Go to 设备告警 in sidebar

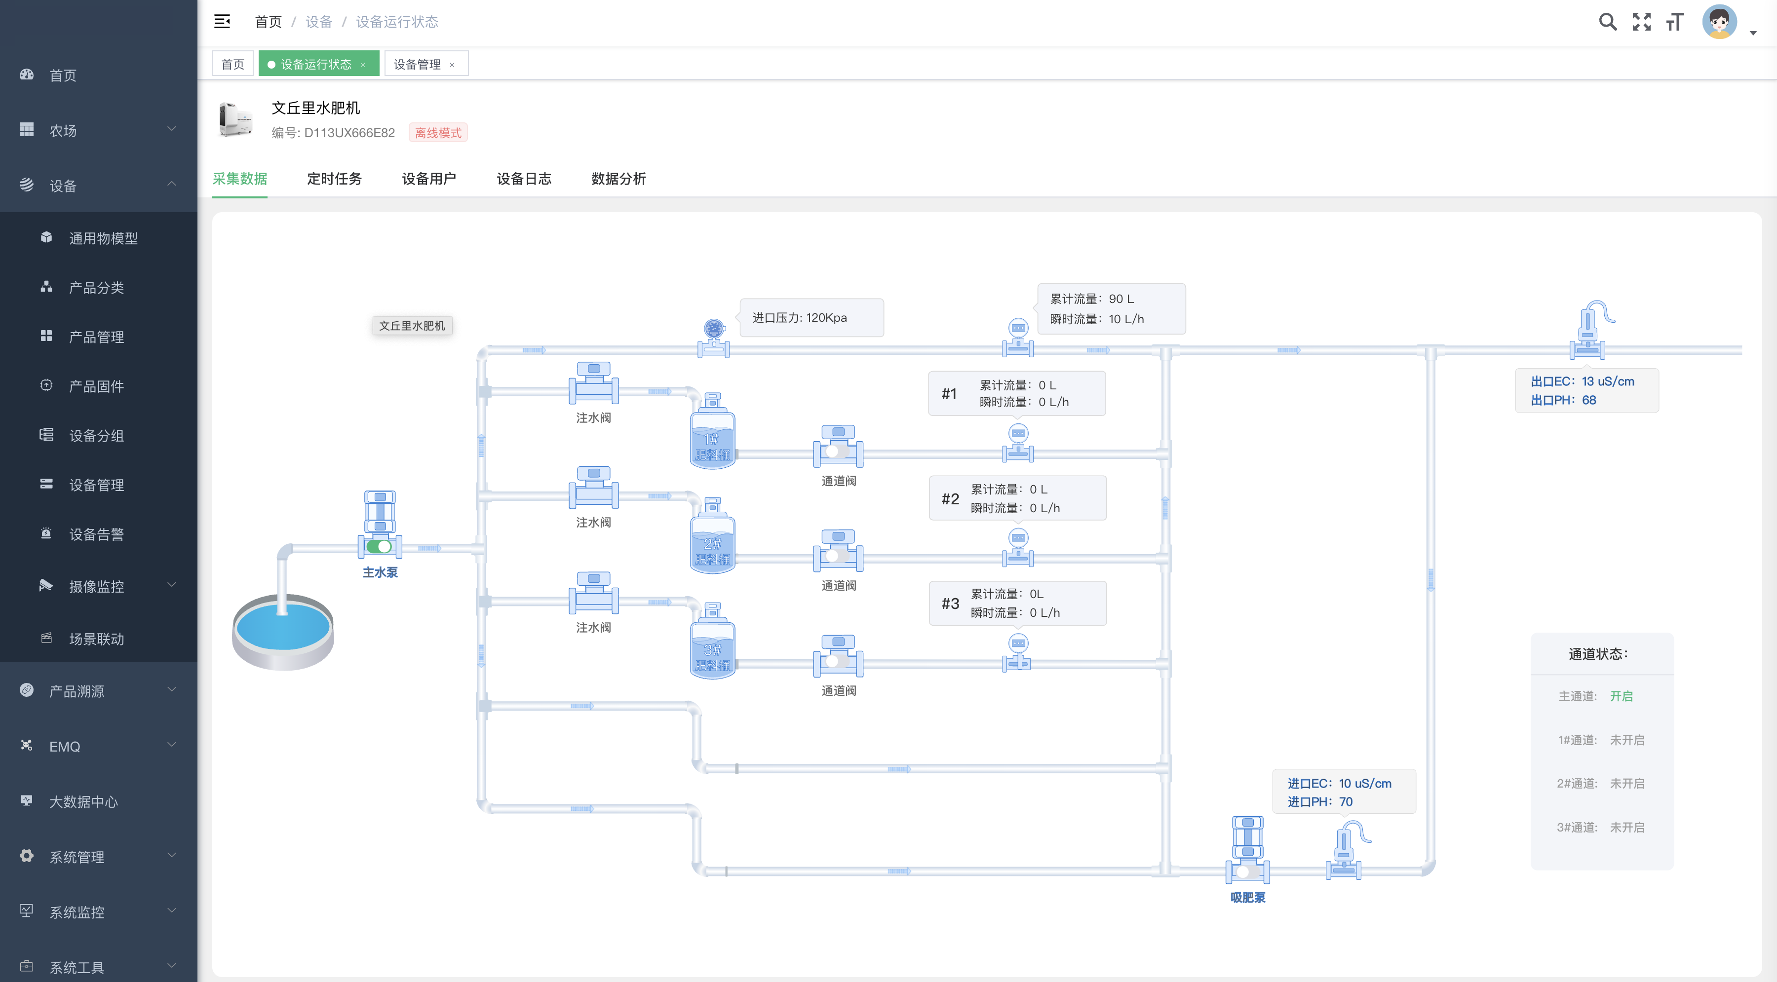[97, 534]
